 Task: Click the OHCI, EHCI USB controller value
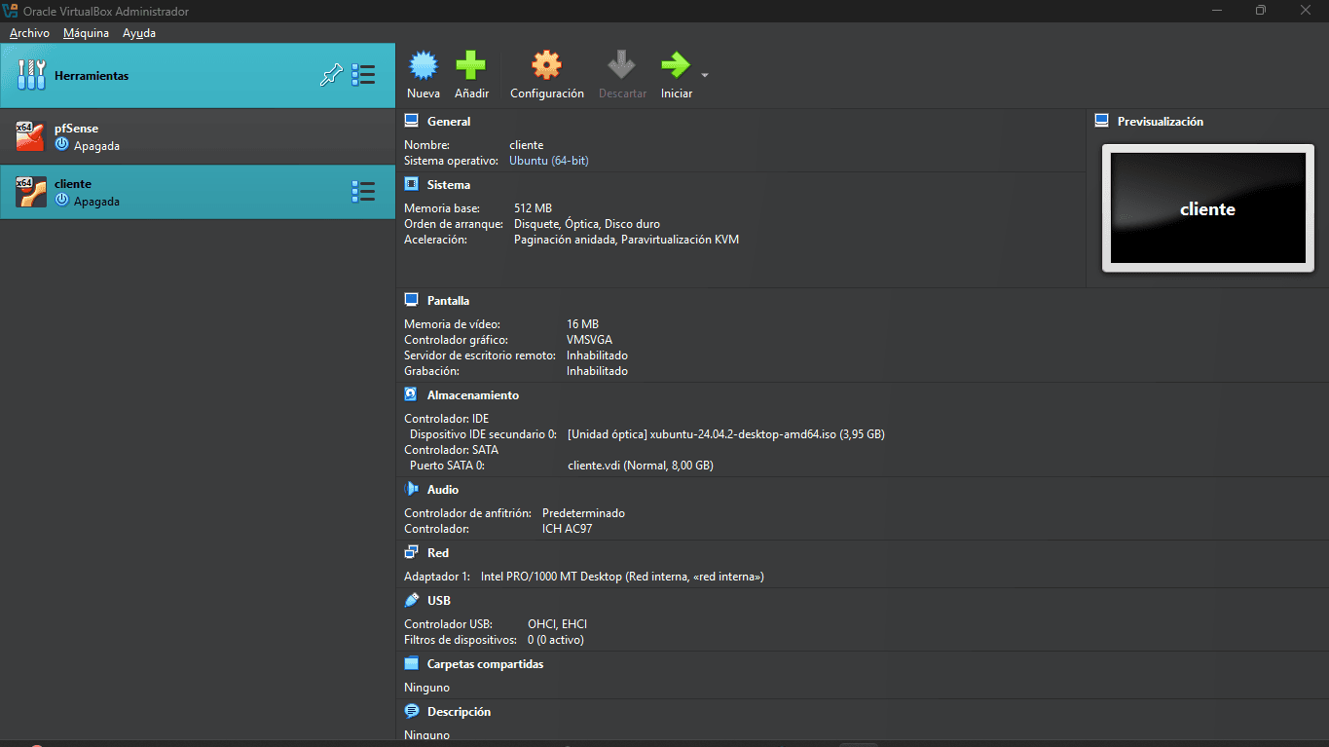tap(557, 624)
